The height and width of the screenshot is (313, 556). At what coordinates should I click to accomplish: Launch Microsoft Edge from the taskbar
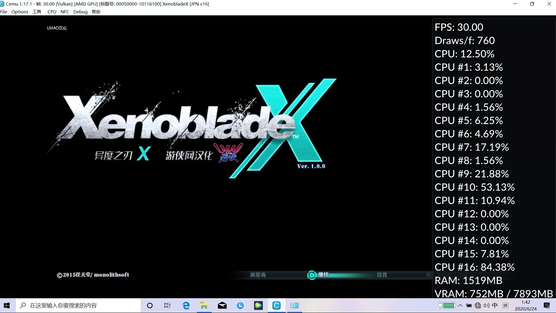(186, 305)
